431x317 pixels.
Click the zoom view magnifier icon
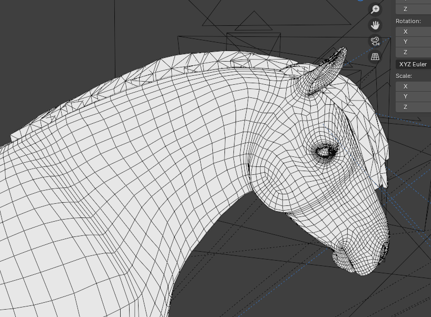[375, 9]
